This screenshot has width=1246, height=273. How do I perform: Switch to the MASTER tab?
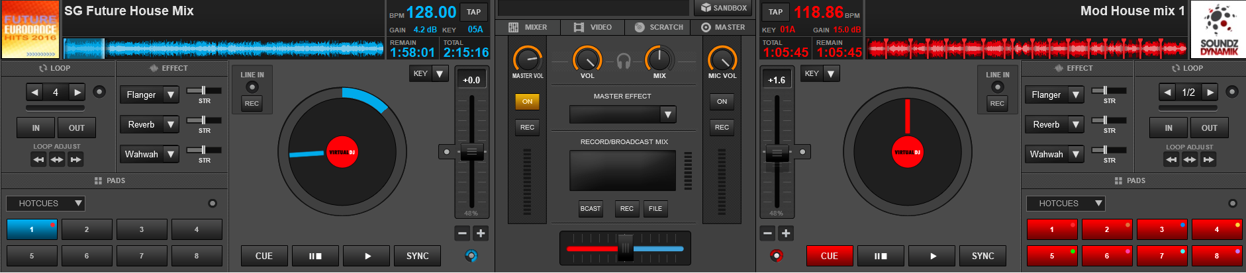pos(723,27)
